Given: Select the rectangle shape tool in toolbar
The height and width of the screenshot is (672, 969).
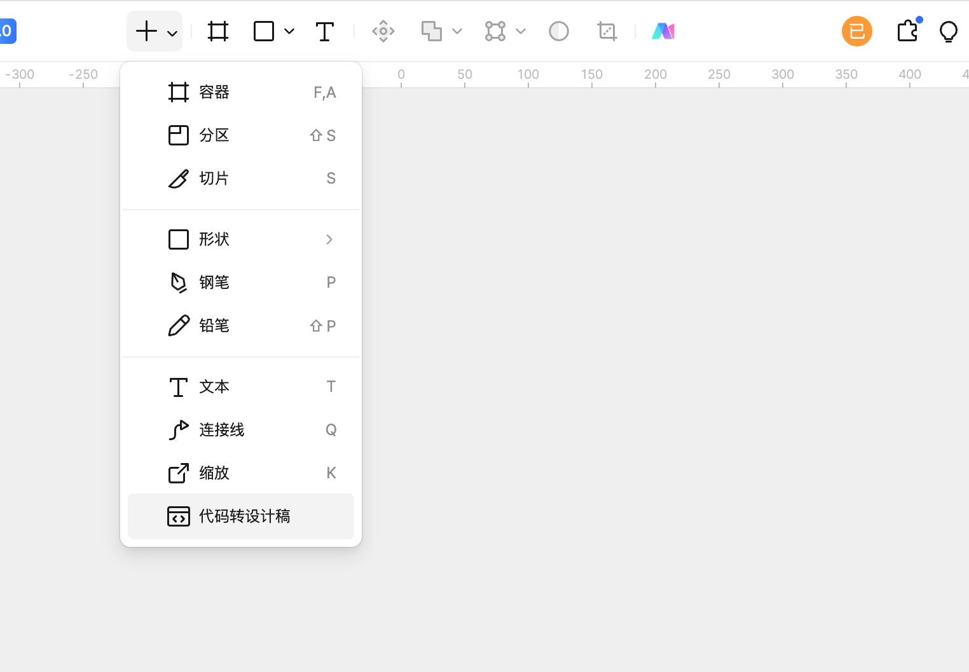Looking at the screenshot, I should 264,31.
